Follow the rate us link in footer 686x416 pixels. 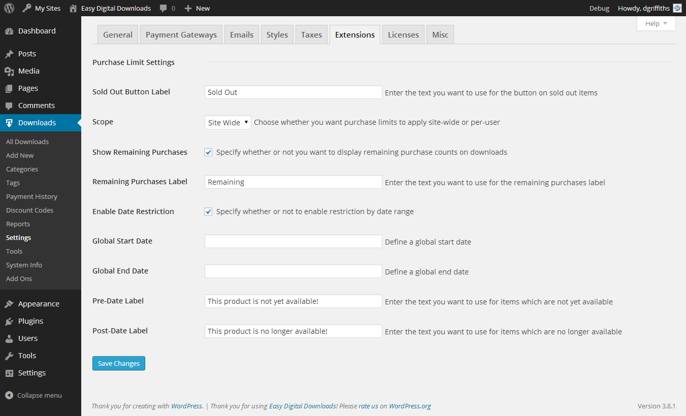pyautogui.click(x=368, y=406)
